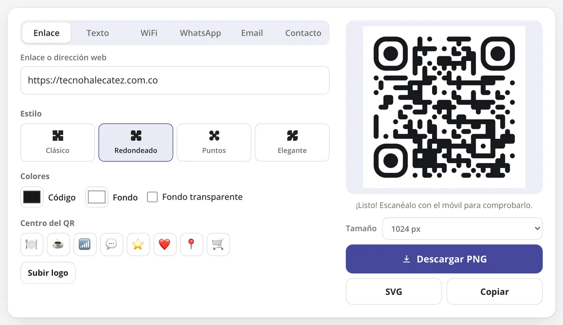Viewport: 563px width, 325px height.
Task: Select the speech bubble center icon
Action: tap(112, 244)
